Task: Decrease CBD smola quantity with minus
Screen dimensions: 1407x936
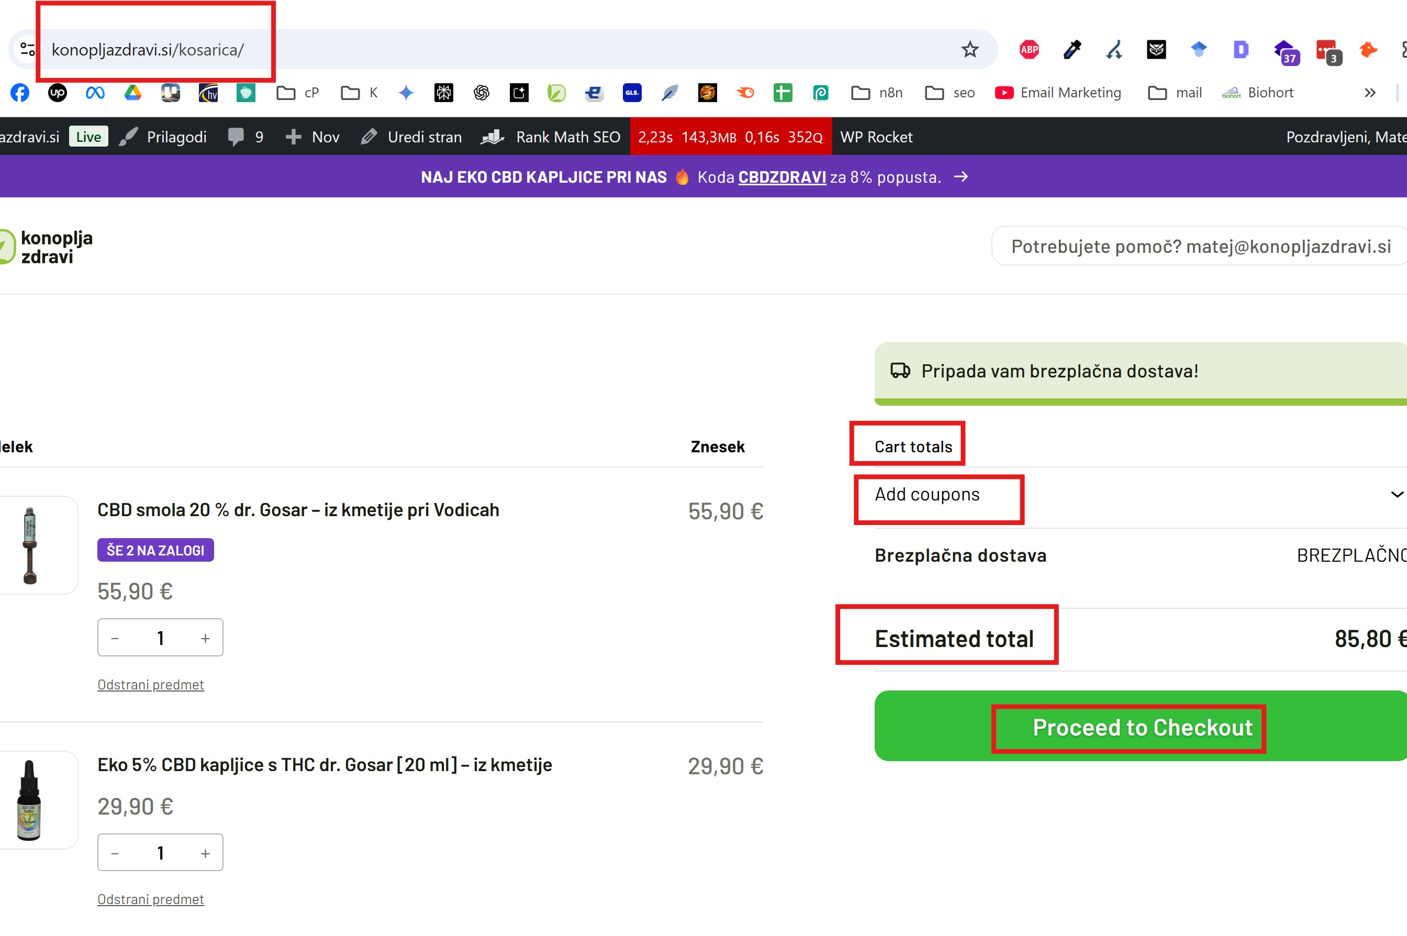Action: [115, 638]
